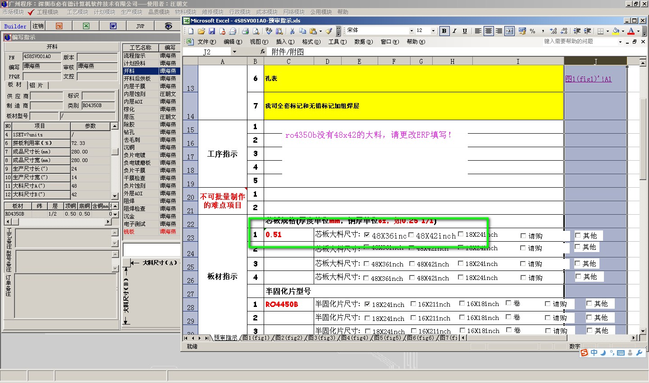This screenshot has width=649, height=383.
Task: Open the Font Color dropdown arrow
Action: 638,31
